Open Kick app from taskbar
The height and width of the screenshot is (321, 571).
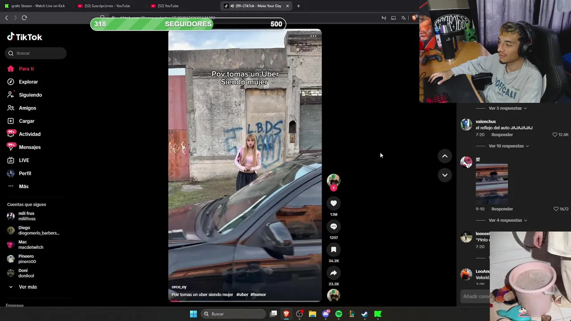[x=378, y=314]
